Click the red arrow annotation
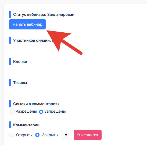 pos(65,43)
